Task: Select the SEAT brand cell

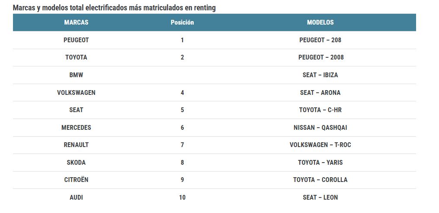Action: click(76, 110)
